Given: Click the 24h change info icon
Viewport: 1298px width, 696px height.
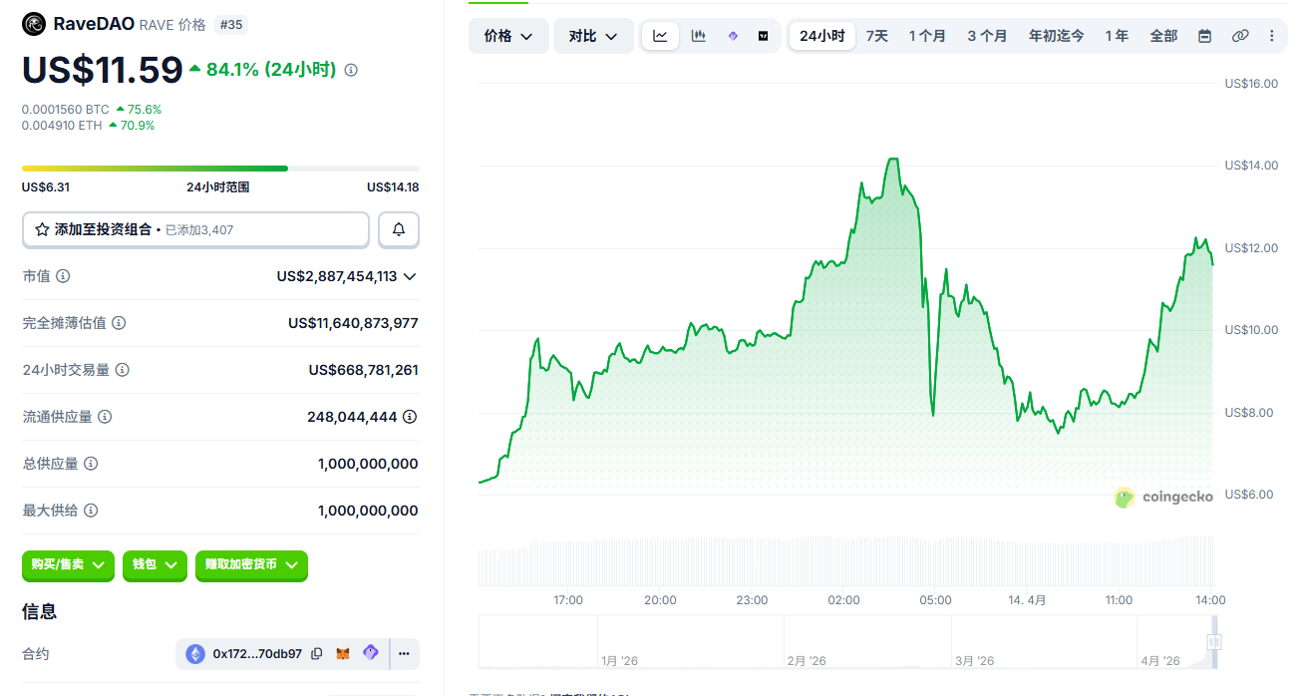Looking at the screenshot, I should (x=351, y=70).
